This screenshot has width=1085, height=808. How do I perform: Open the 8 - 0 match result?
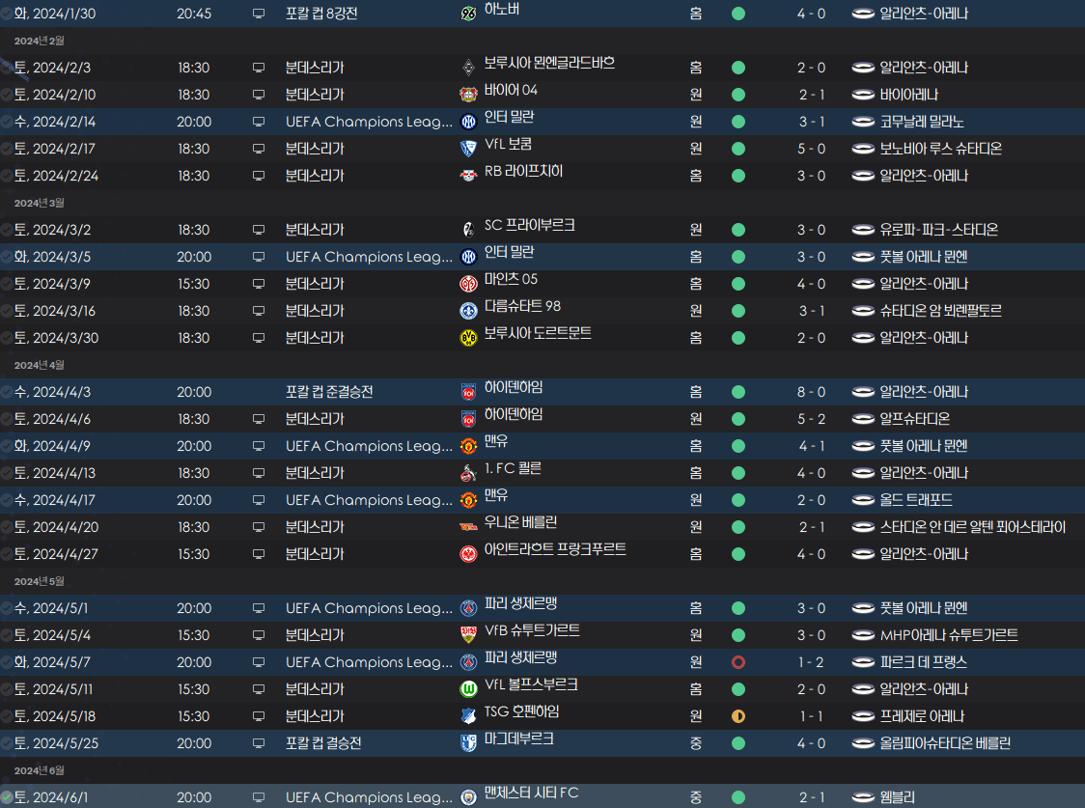point(811,392)
